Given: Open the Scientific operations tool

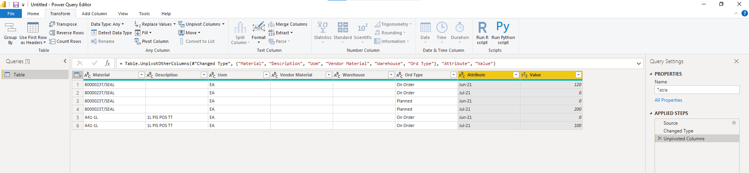Looking at the screenshot, I should (363, 33).
